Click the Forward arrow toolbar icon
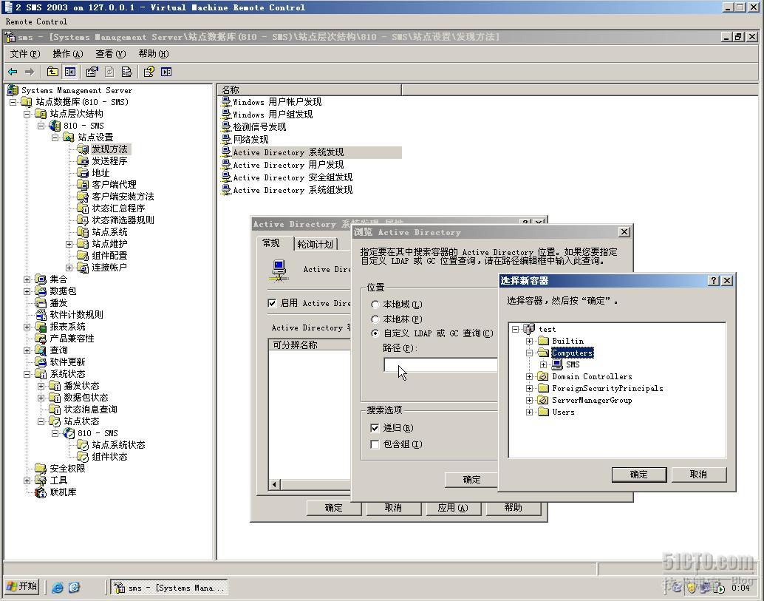 [30, 72]
